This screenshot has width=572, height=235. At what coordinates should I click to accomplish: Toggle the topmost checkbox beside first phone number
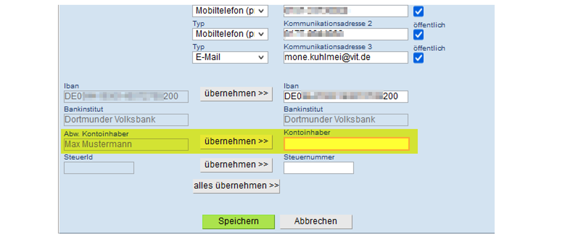click(419, 11)
